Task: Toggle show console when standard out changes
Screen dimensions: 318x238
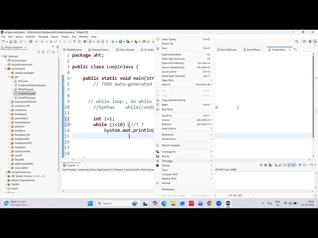Action: tap(289, 165)
